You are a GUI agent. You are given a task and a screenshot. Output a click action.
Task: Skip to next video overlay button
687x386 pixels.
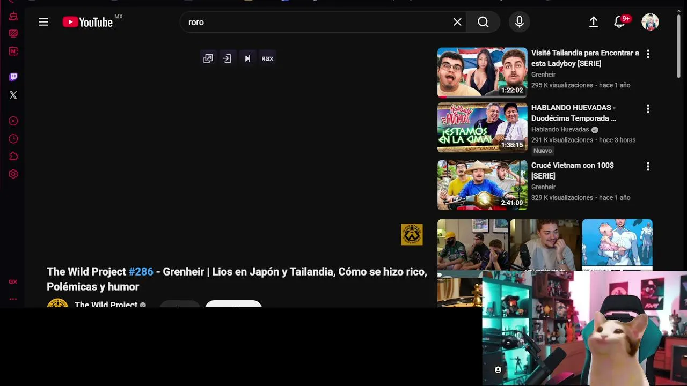247,58
